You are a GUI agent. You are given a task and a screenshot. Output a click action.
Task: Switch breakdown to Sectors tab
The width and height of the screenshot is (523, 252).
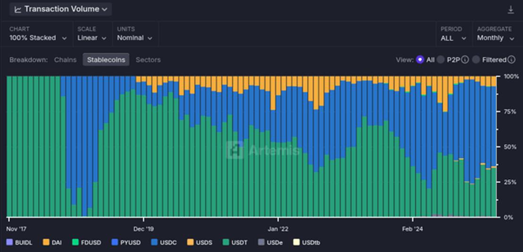148,60
